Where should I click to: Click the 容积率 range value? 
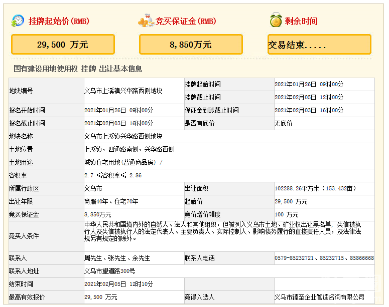[113, 175]
